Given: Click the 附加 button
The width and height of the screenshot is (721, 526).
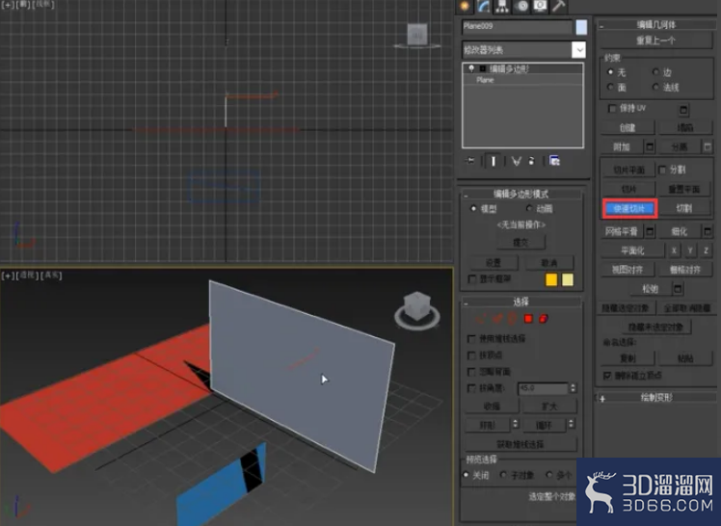Looking at the screenshot, I should 621,147.
